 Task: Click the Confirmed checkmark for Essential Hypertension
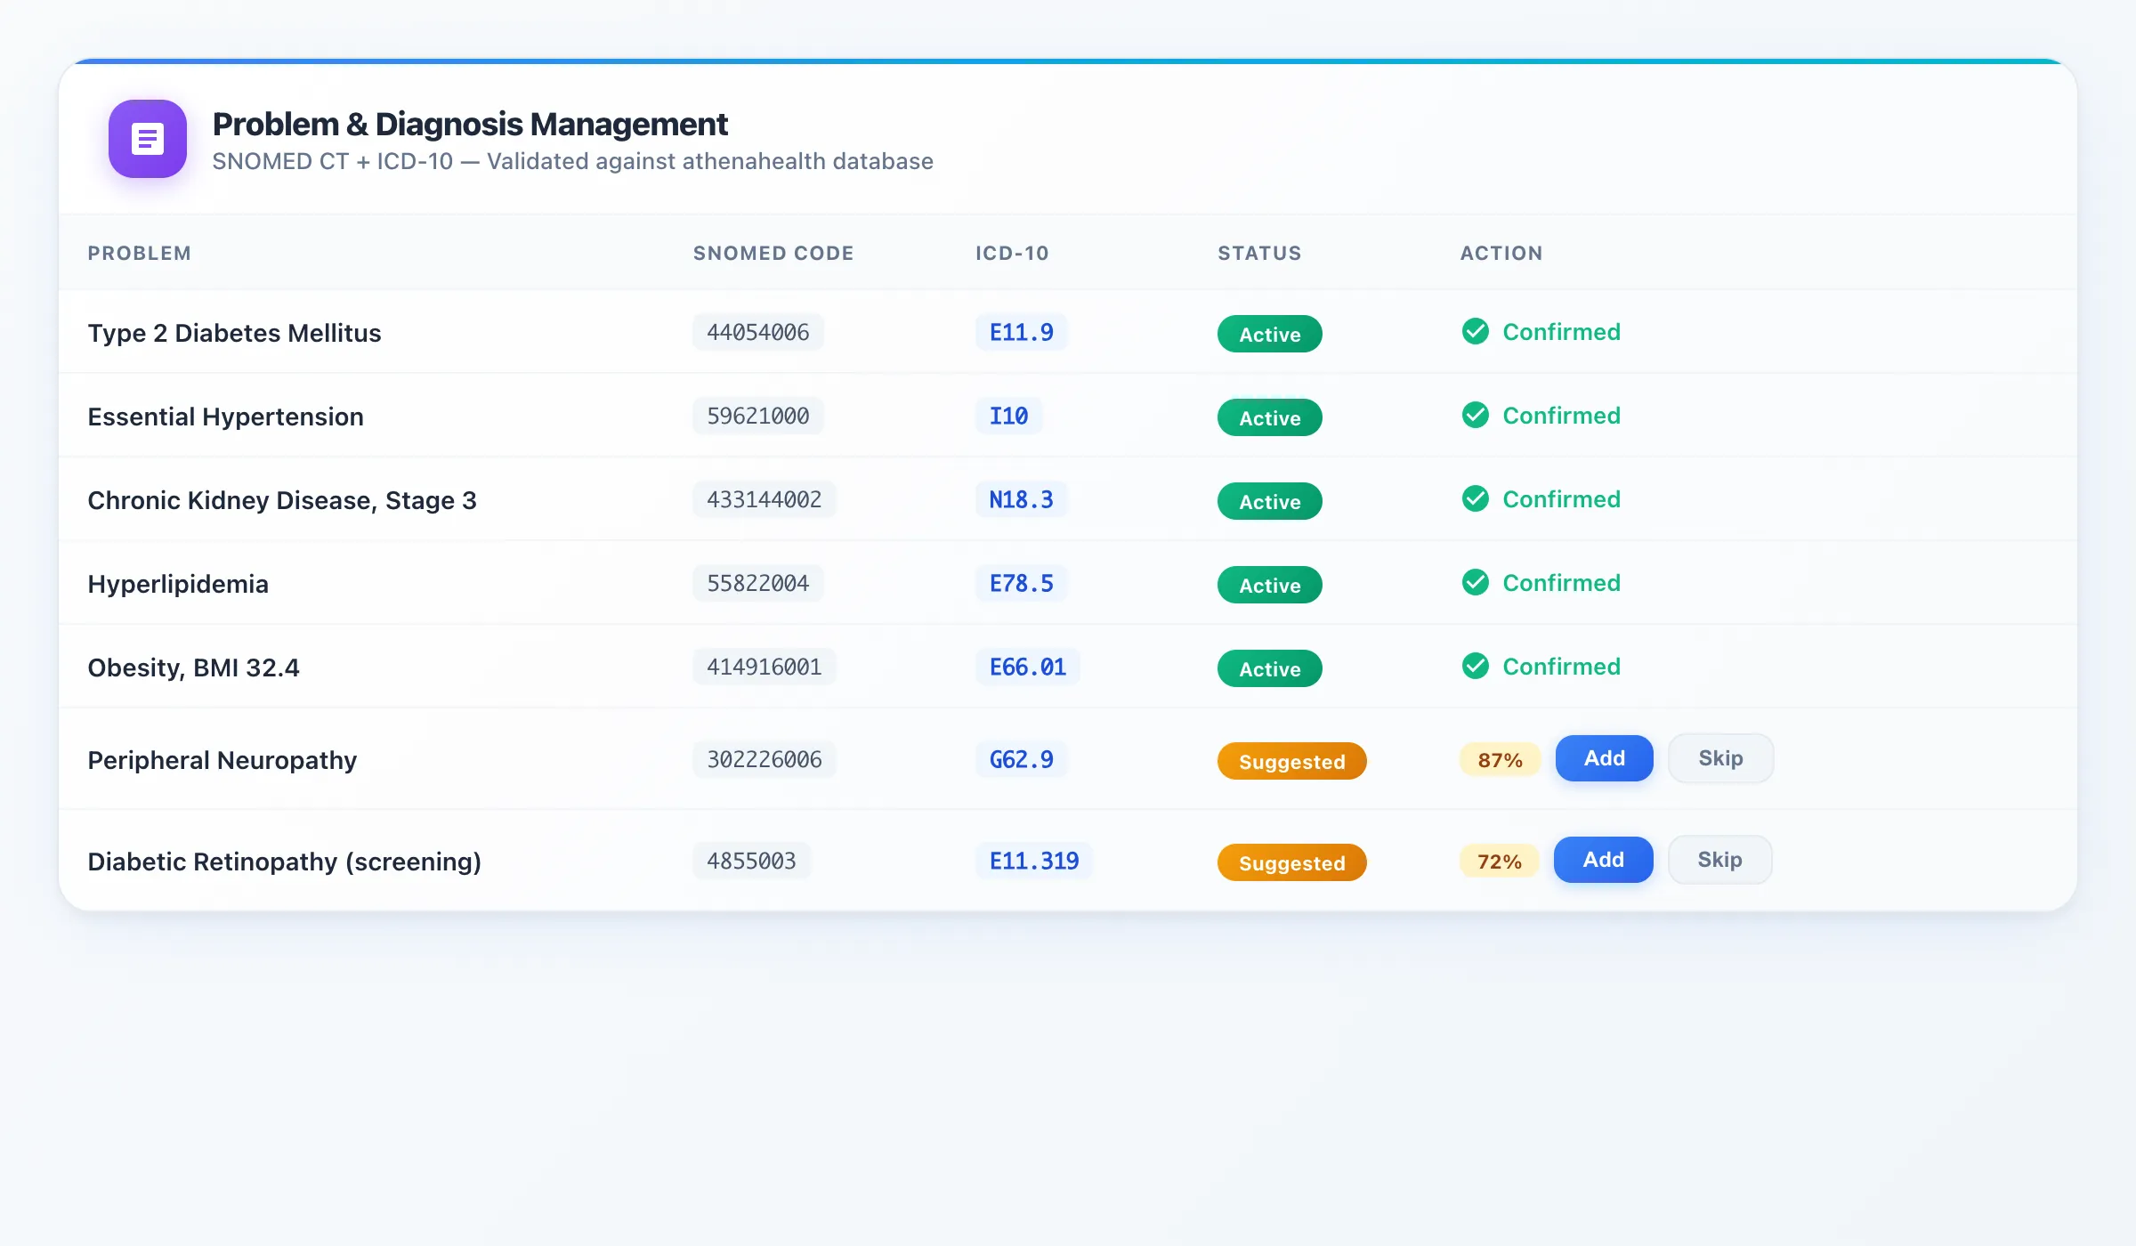point(1475,416)
